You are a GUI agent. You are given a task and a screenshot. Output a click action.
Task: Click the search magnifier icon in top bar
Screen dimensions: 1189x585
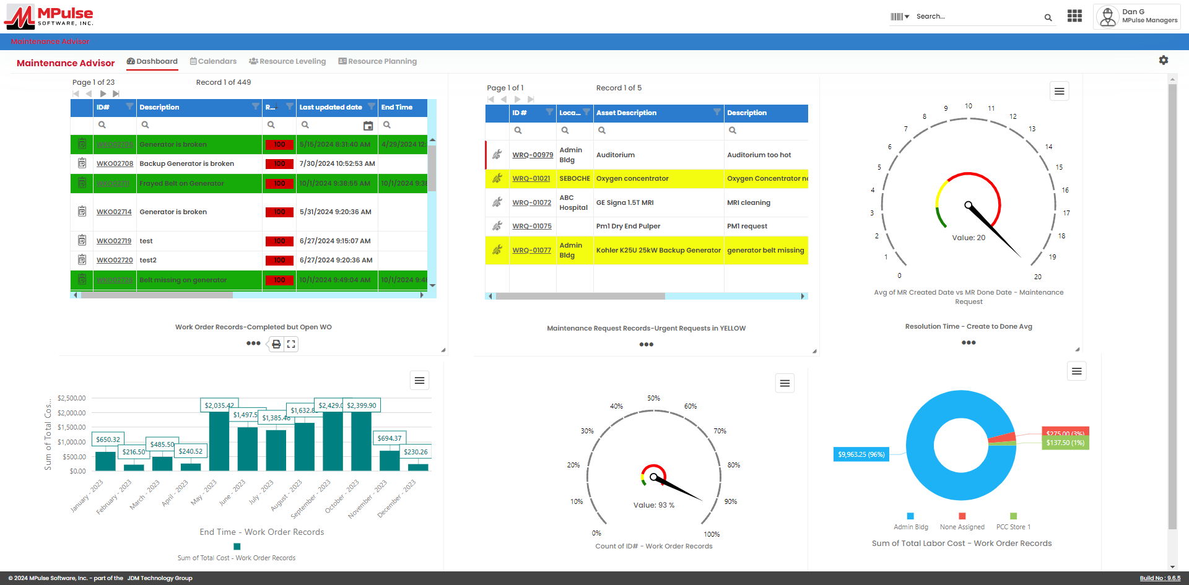pyautogui.click(x=1048, y=17)
